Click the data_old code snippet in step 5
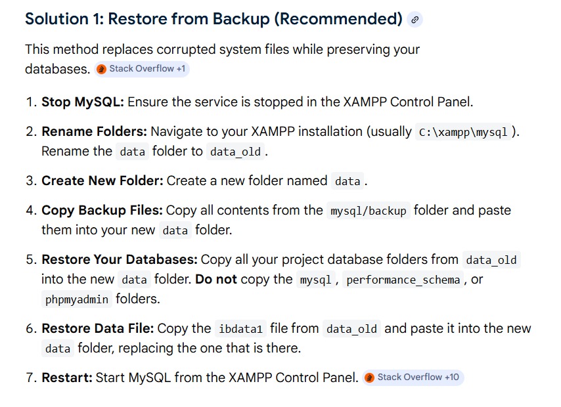The image size is (561, 407). pos(491,260)
